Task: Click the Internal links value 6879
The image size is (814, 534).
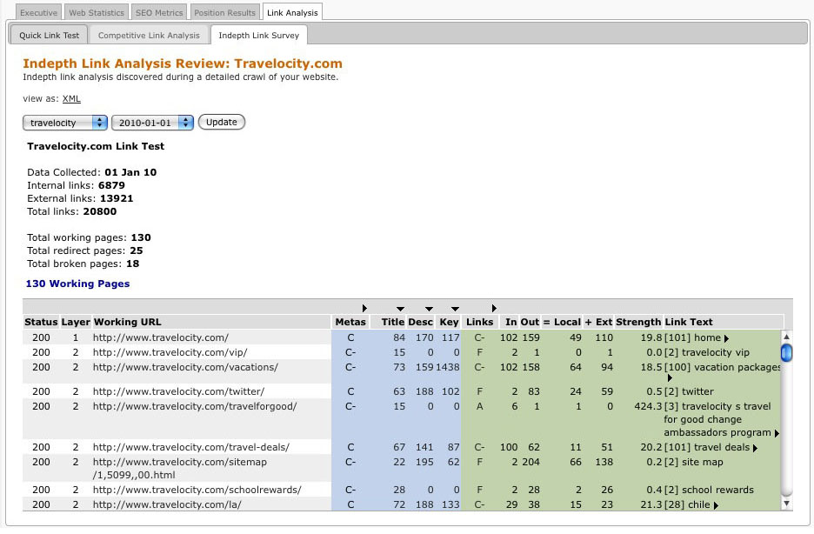Action: 111,185
